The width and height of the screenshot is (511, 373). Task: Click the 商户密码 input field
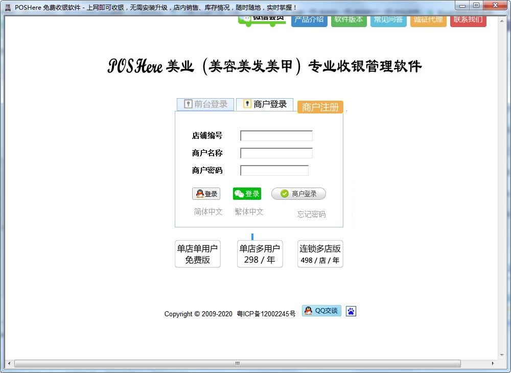click(274, 170)
